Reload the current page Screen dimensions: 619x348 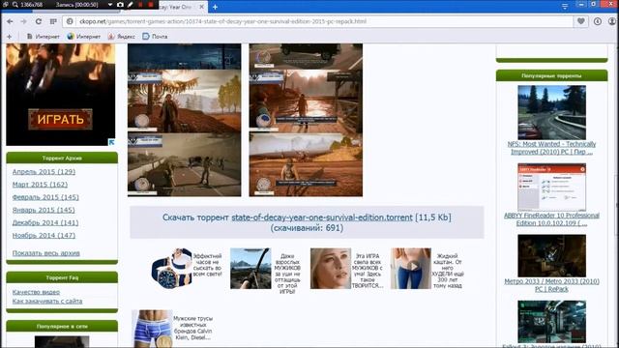tap(39, 21)
